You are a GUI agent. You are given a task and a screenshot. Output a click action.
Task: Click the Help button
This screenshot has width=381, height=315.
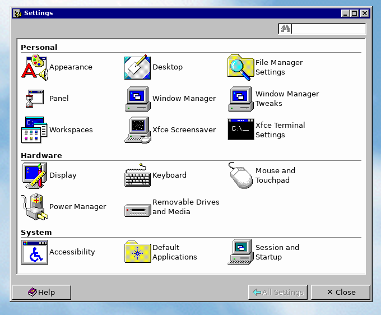pos(41,292)
